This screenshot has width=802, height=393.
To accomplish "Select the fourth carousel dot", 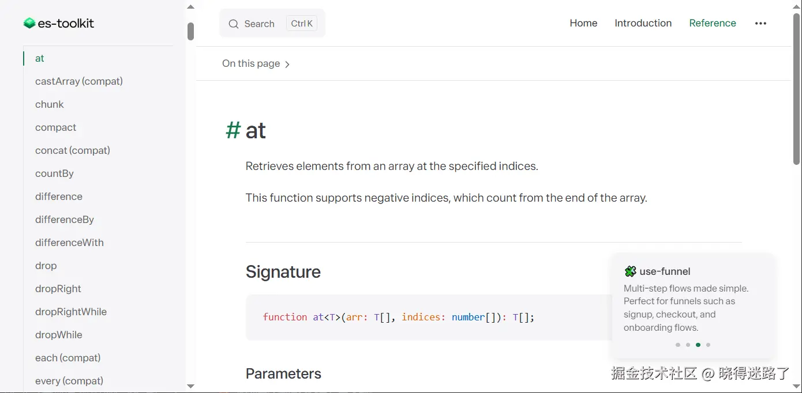I will pos(708,345).
